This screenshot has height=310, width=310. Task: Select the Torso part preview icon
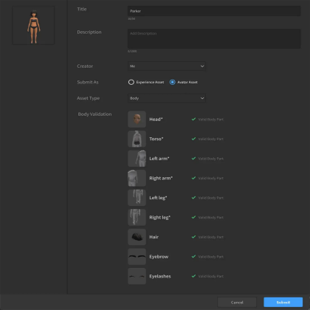(137, 139)
